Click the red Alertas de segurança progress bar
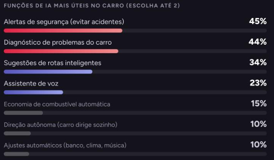The image size is (274, 160). [x=63, y=31]
